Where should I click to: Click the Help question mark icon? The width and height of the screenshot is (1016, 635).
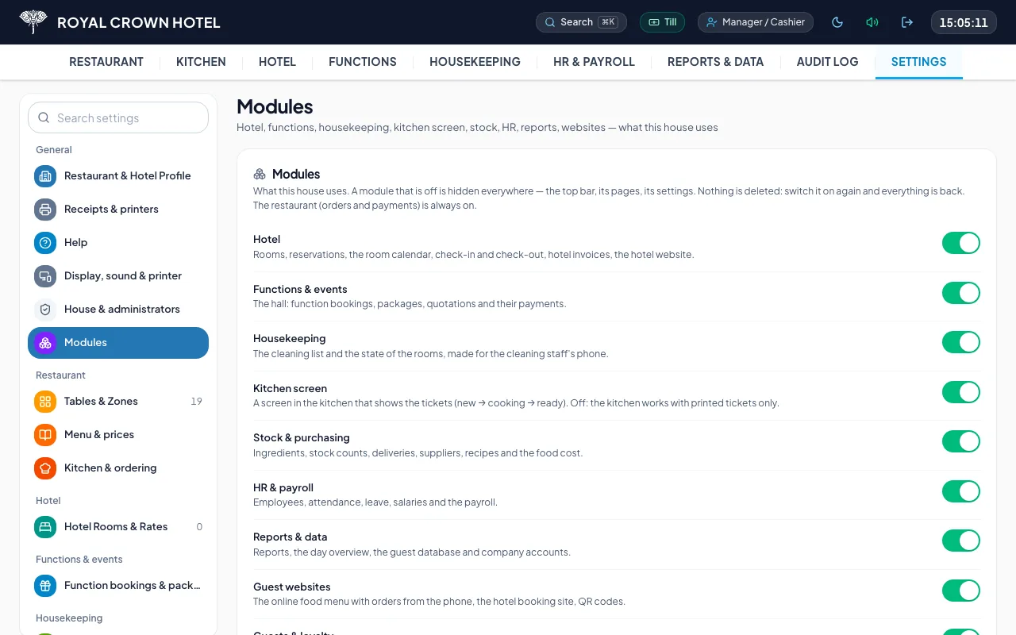coord(45,243)
